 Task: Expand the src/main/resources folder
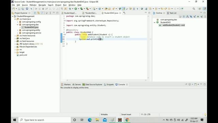pos(15,36)
